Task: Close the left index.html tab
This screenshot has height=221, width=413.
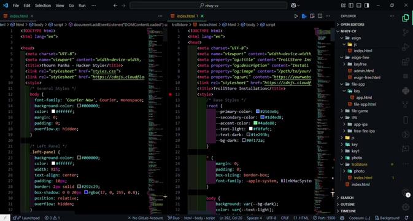Action: point(32,16)
